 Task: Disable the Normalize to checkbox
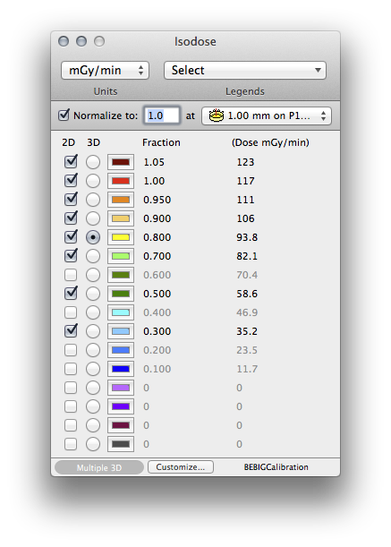pyautogui.click(x=64, y=115)
